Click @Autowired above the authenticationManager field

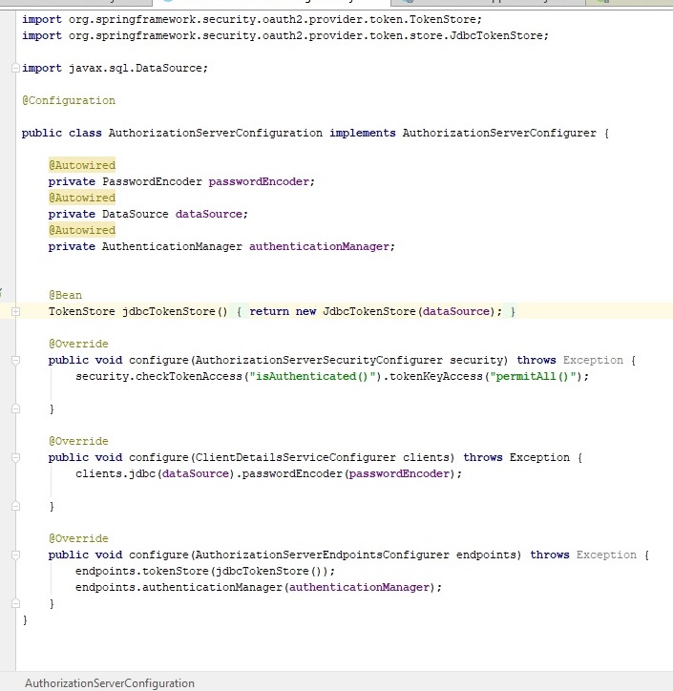pyautogui.click(x=82, y=230)
